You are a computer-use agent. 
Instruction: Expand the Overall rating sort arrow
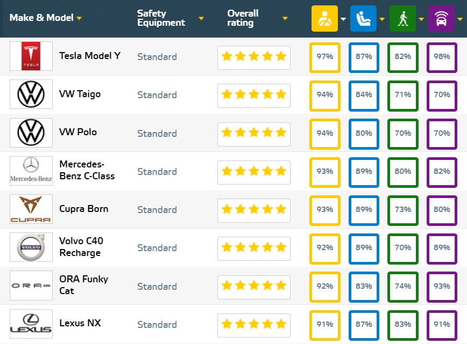[x=285, y=18]
